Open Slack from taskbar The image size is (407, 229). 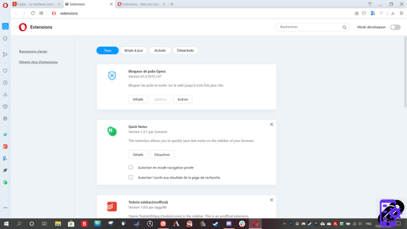[242, 224]
